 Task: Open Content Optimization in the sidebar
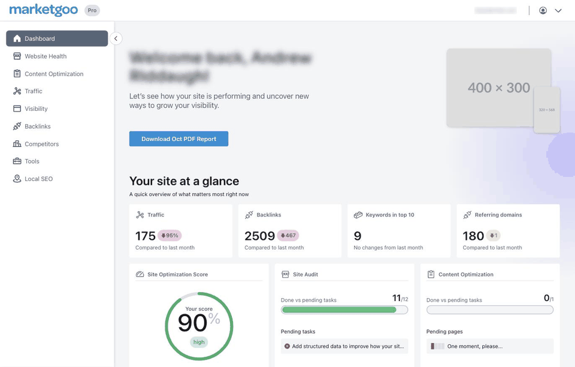57,74
